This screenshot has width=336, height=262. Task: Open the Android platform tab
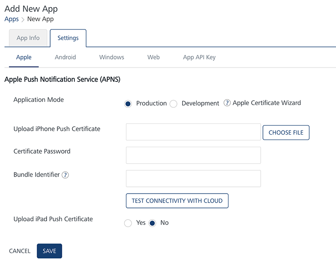pyautogui.click(x=65, y=57)
